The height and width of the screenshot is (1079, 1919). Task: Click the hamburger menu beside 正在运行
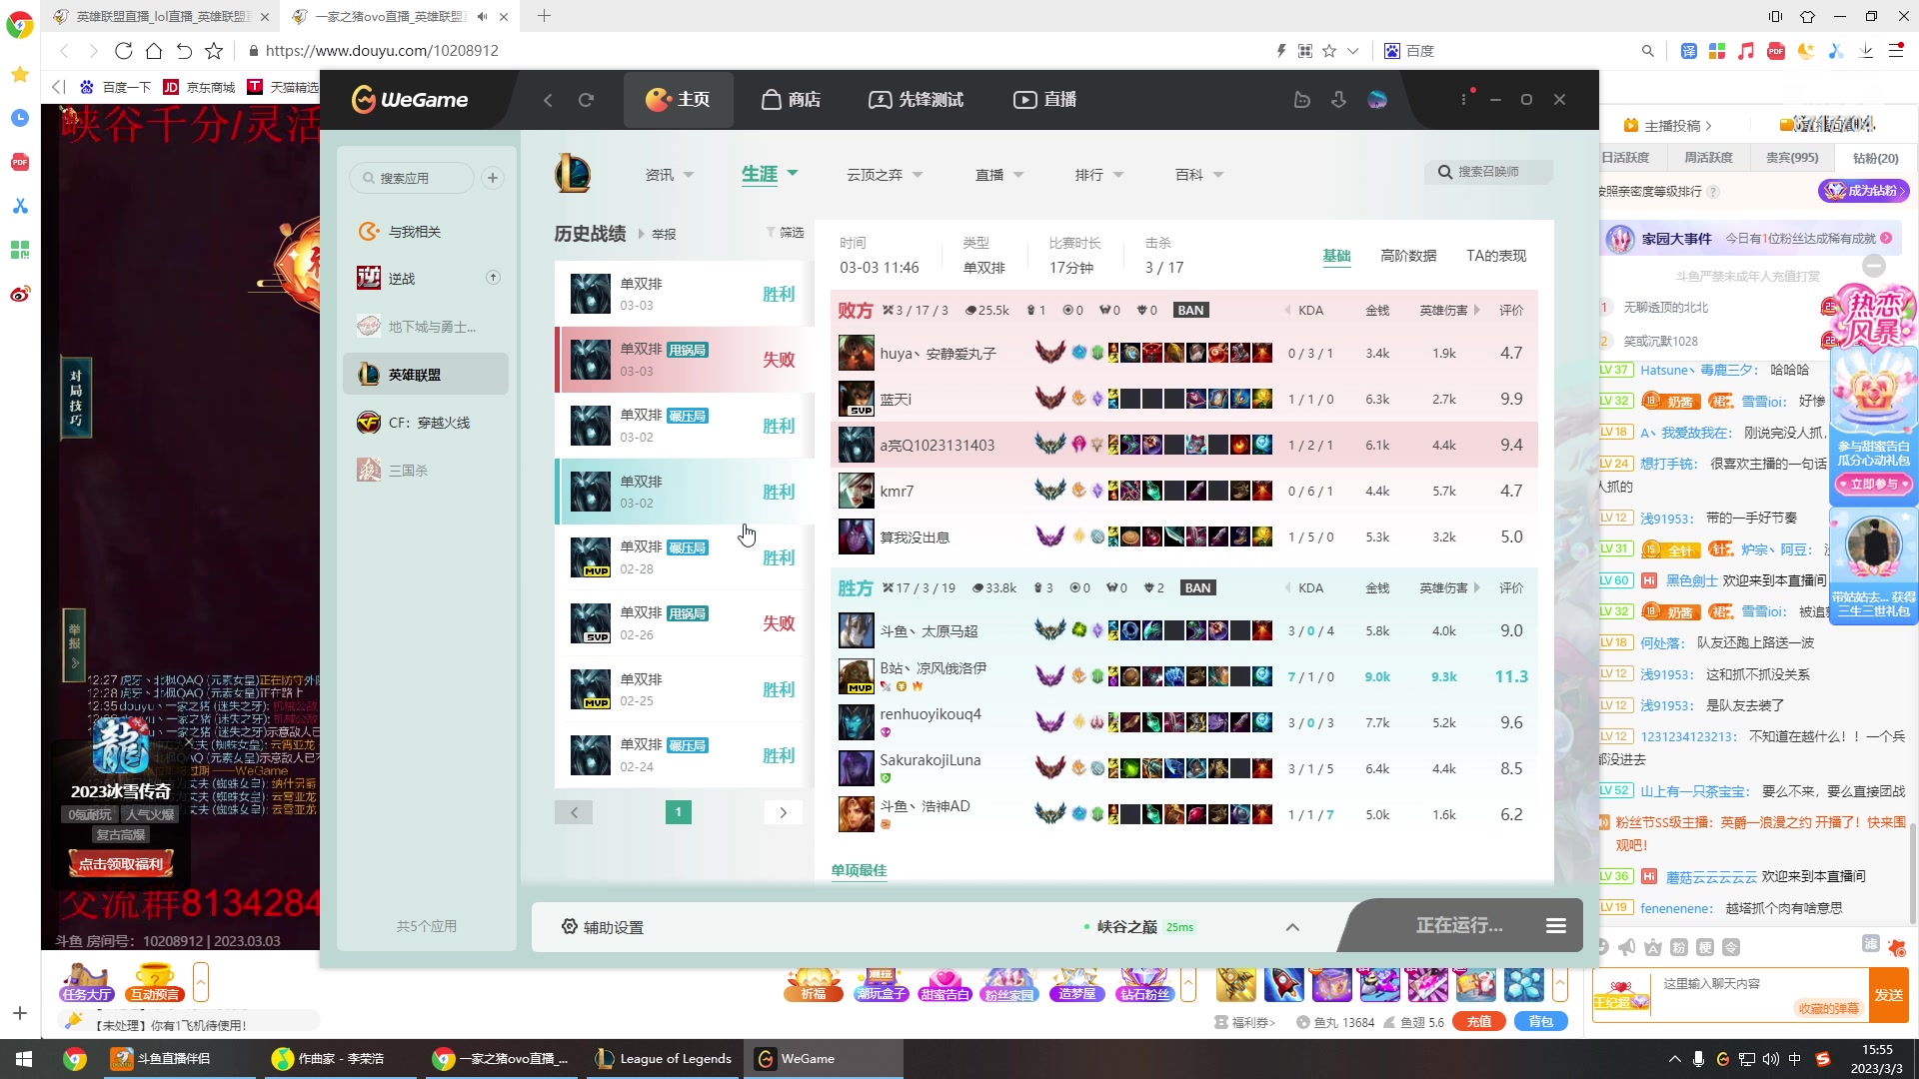[1555, 926]
